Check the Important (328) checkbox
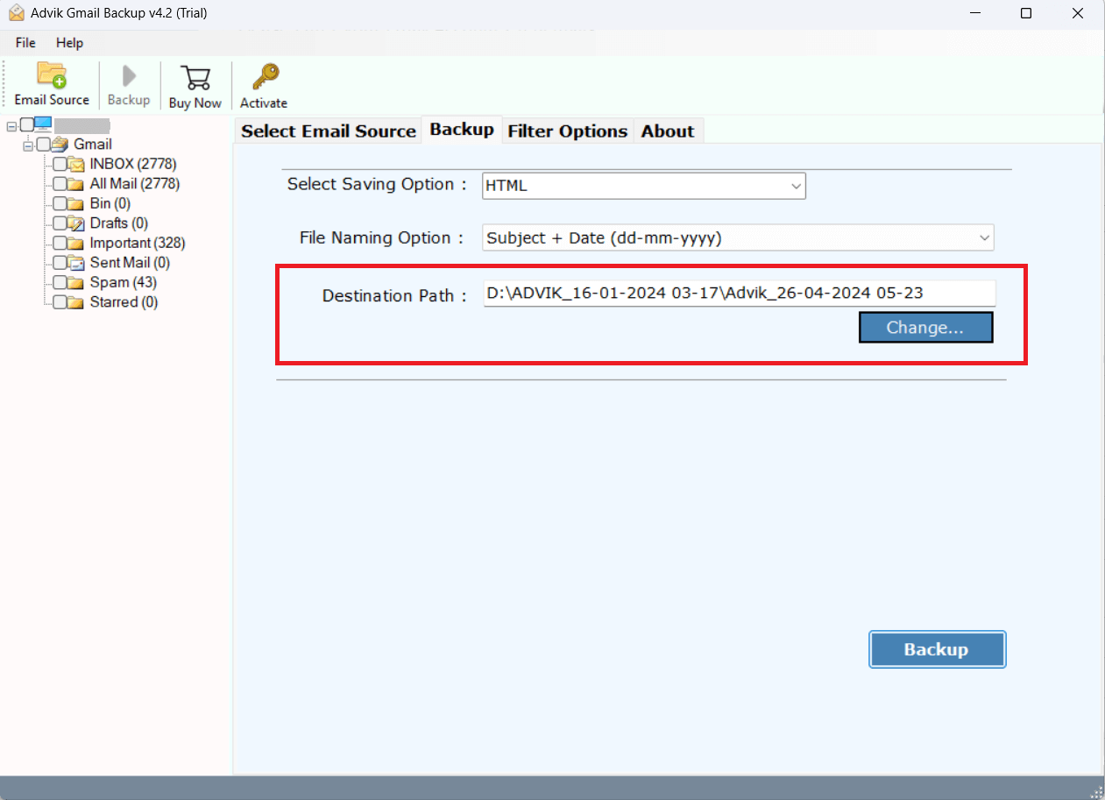 pyautogui.click(x=60, y=243)
